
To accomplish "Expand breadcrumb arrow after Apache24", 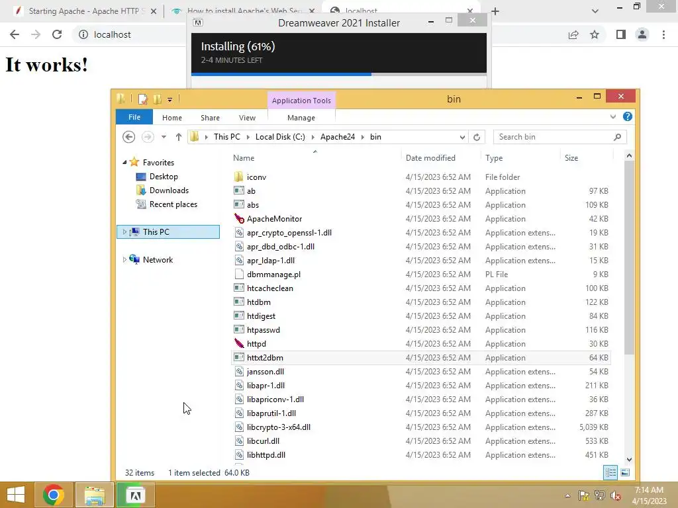I will pos(362,137).
